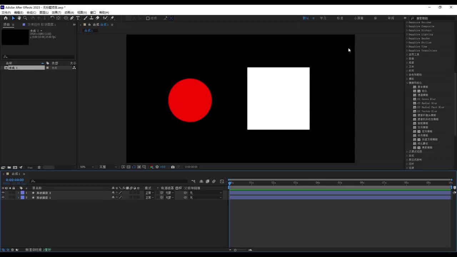Select the Zoom magnifier tool
The height and width of the screenshot is (257, 457).
click(x=25, y=18)
